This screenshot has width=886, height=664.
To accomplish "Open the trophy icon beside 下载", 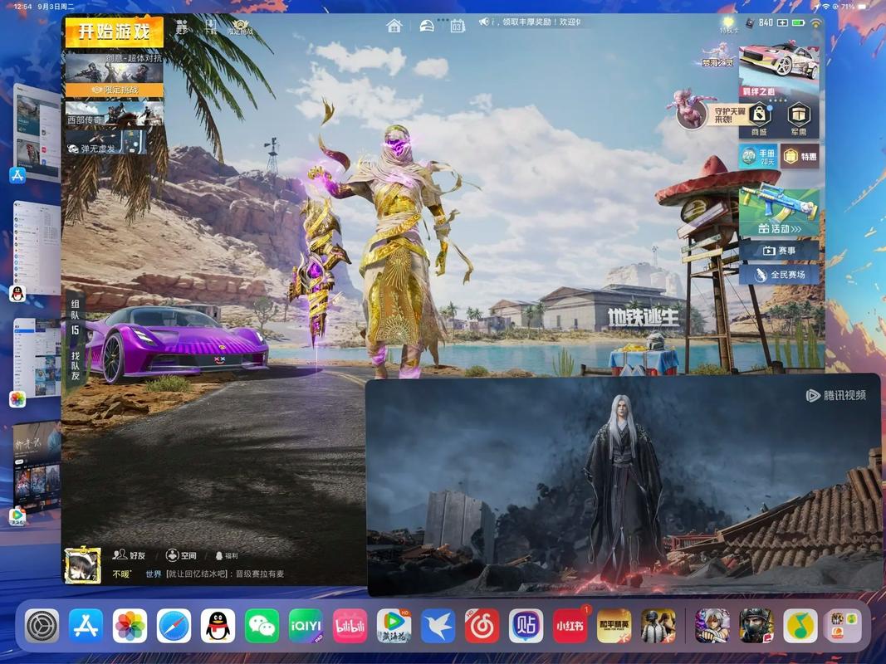I will tap(241, 27).
